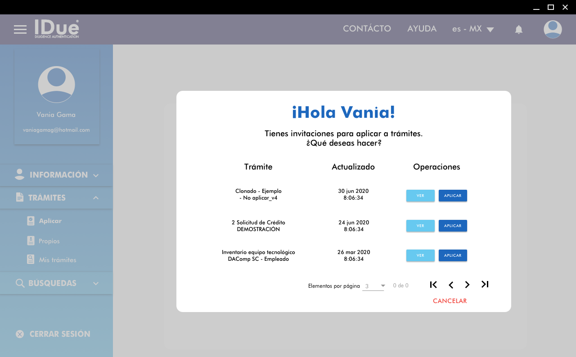Open Elementos por página dropdown

[x=373, y=286]
